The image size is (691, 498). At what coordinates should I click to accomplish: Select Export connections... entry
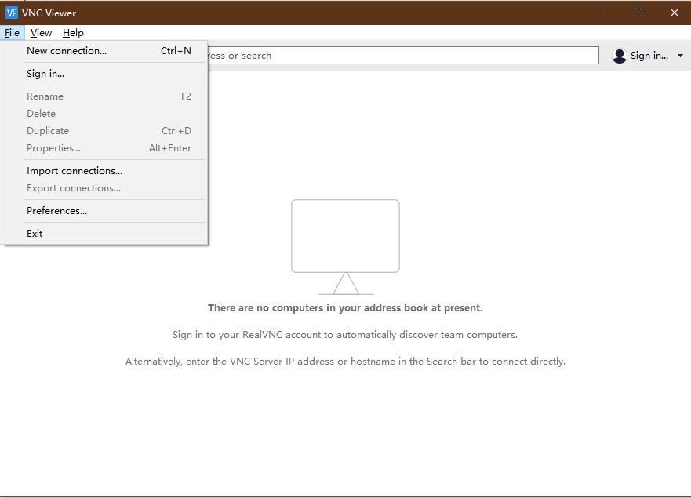coord(105,188)
